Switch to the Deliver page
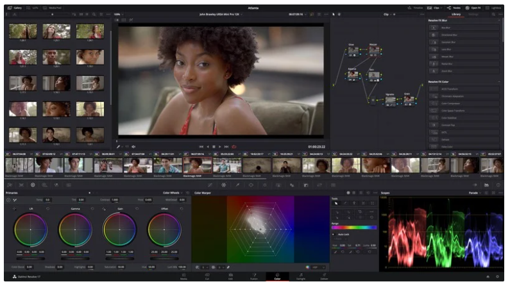The width and height of the screenshot is (510, 284). click(x=324, y=276)
